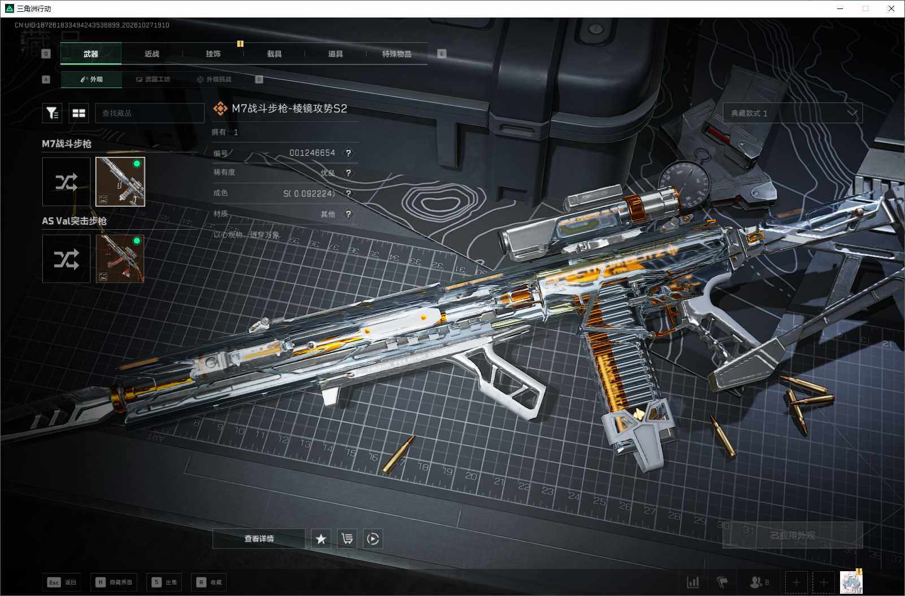905x596 pixels.
Task: Select the AS Val突击步枪 skin thumbnail
Action: click(x=120, y=259)
